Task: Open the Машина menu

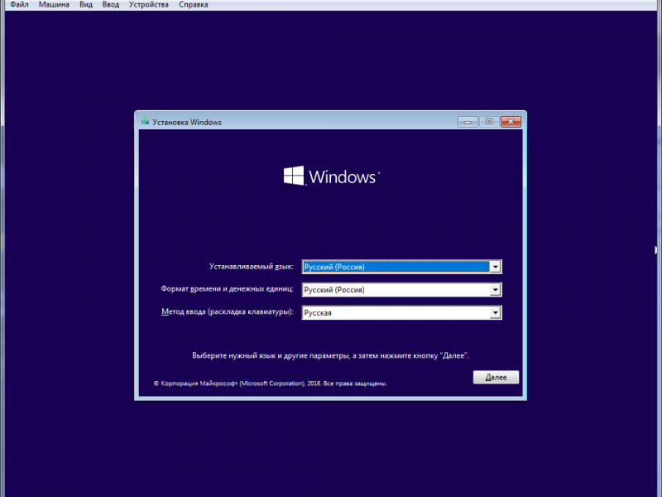Action: click(54, 5)
